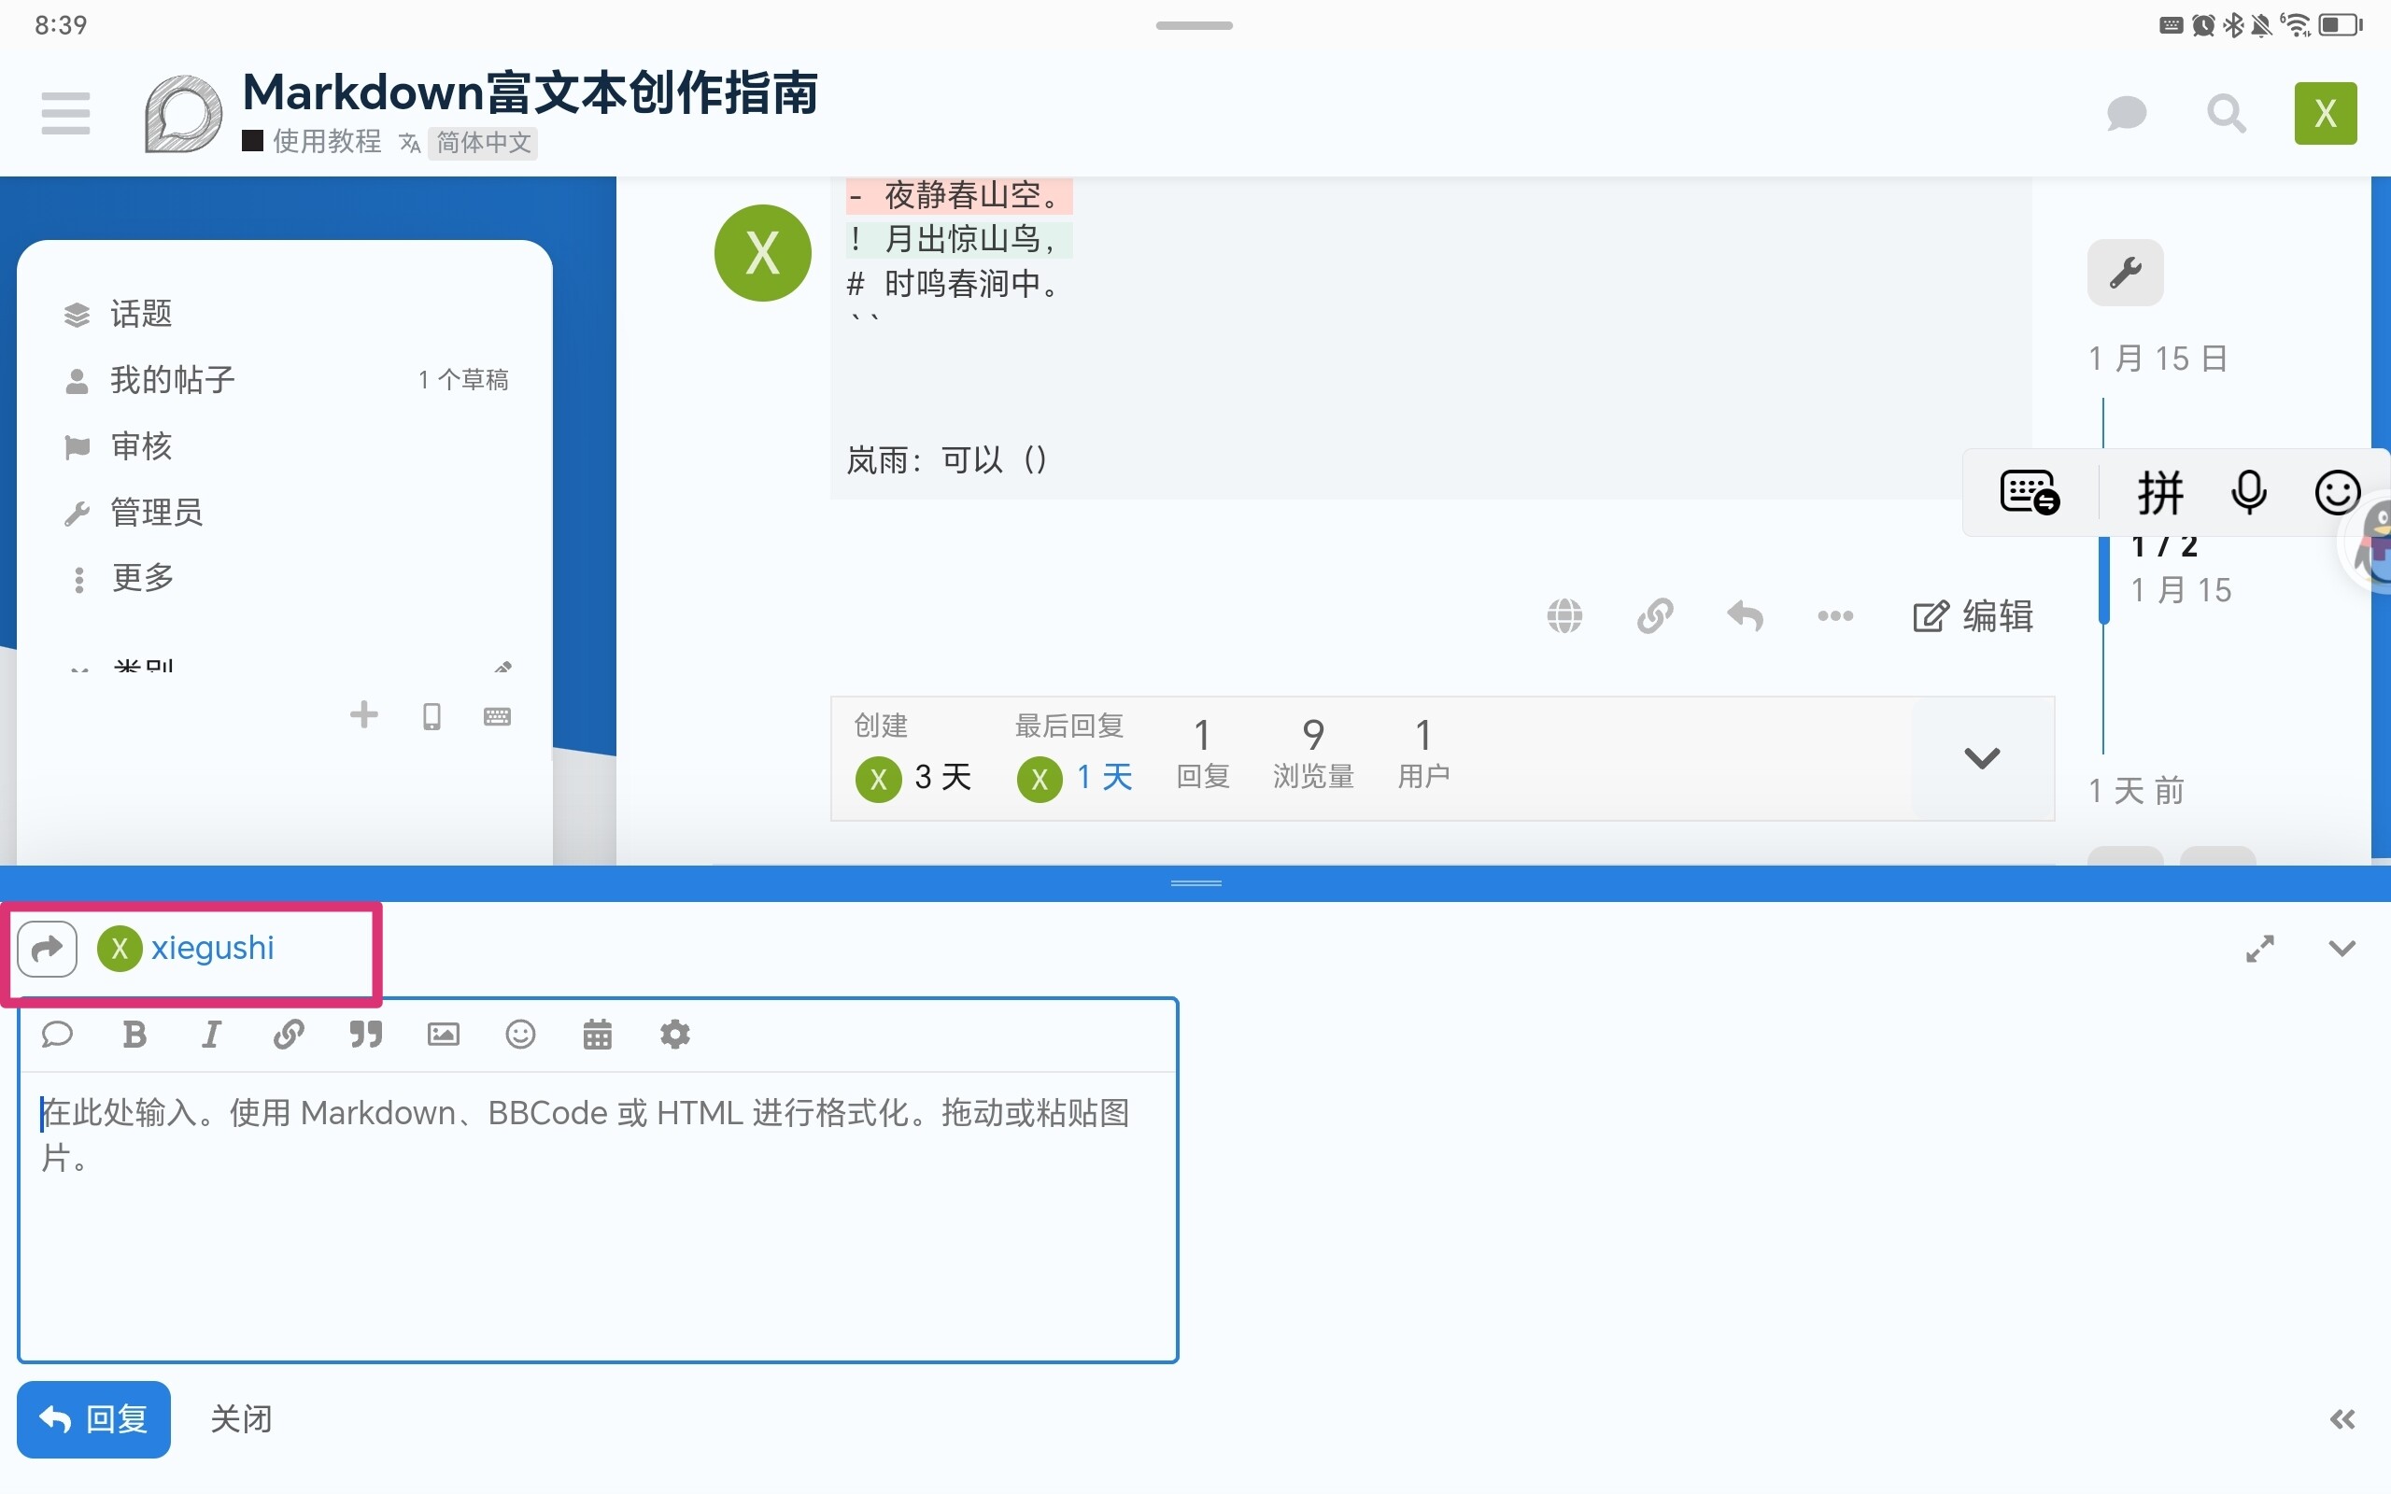Image resolution: width=2391 pixels, height=1494 pixels.
Task: Open the emoji picker in composer
Action: (x=520, y=1035)
